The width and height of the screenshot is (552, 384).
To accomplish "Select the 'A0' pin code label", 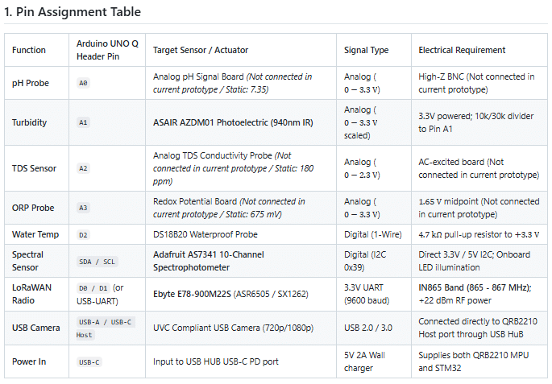I will tap(83, 83).
